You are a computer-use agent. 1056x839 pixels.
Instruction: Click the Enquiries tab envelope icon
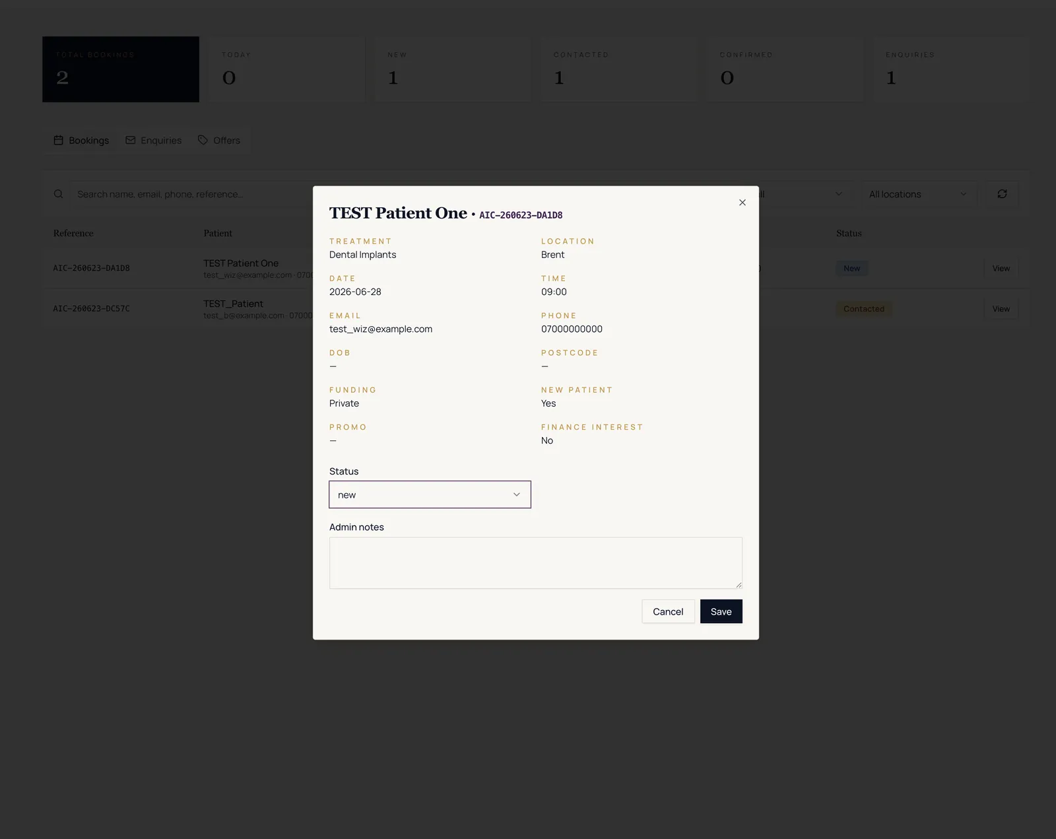click(x=130, y=140)
